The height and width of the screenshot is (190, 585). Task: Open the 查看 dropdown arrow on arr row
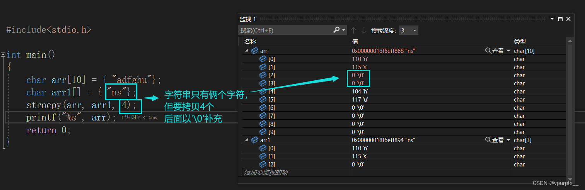508,51
